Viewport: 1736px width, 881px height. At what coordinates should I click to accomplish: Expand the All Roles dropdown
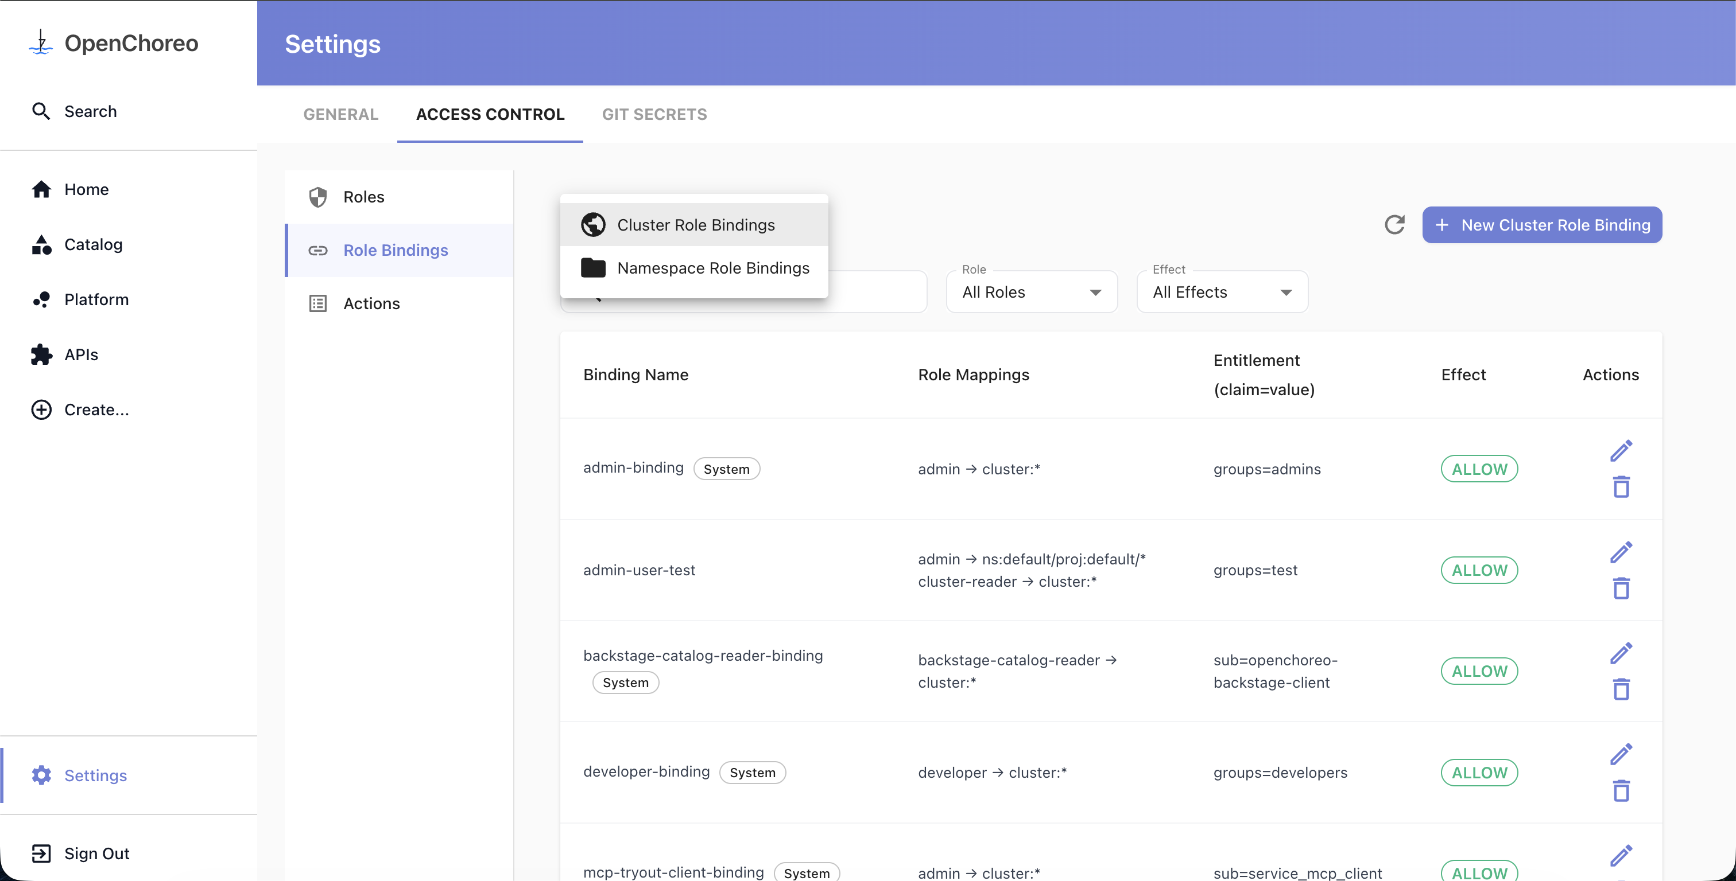[x=1031, y=291]
